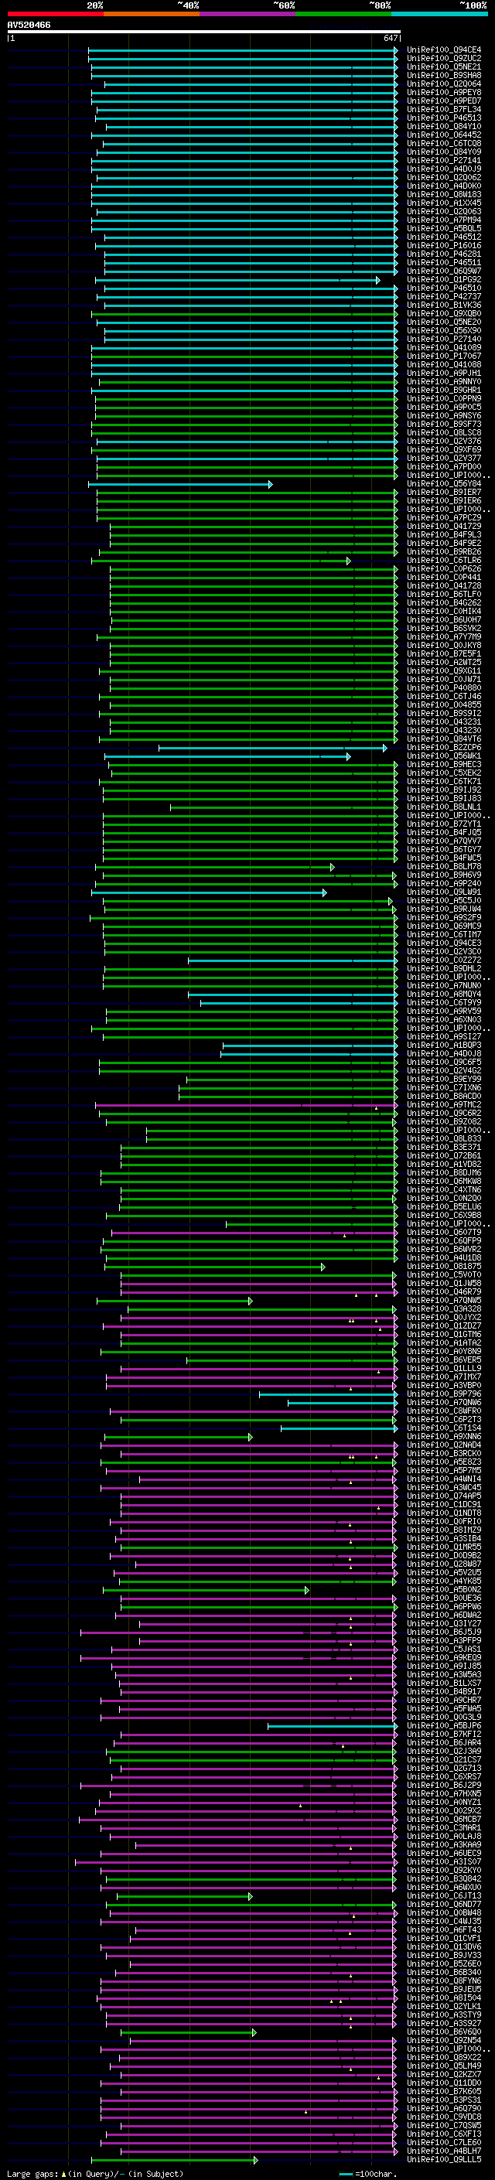Click the query end position 647
This screenshot has height=2180, width=495.
[390, 38]
